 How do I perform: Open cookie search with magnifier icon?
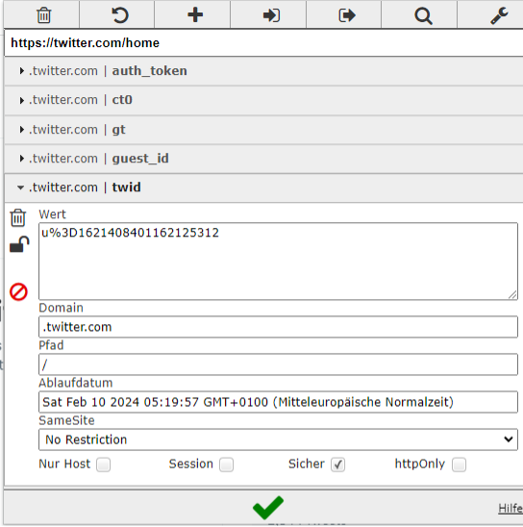pyautogui.click(x=423, y=15)
